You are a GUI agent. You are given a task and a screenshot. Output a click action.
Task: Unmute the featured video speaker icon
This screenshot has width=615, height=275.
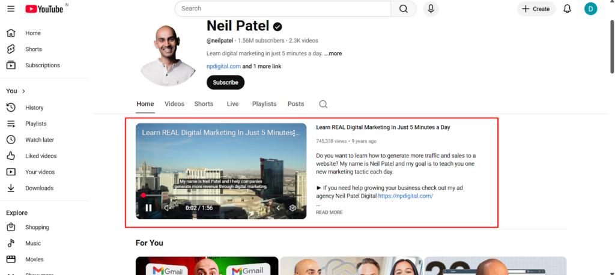pyautogui.click(x=168, y=208)
